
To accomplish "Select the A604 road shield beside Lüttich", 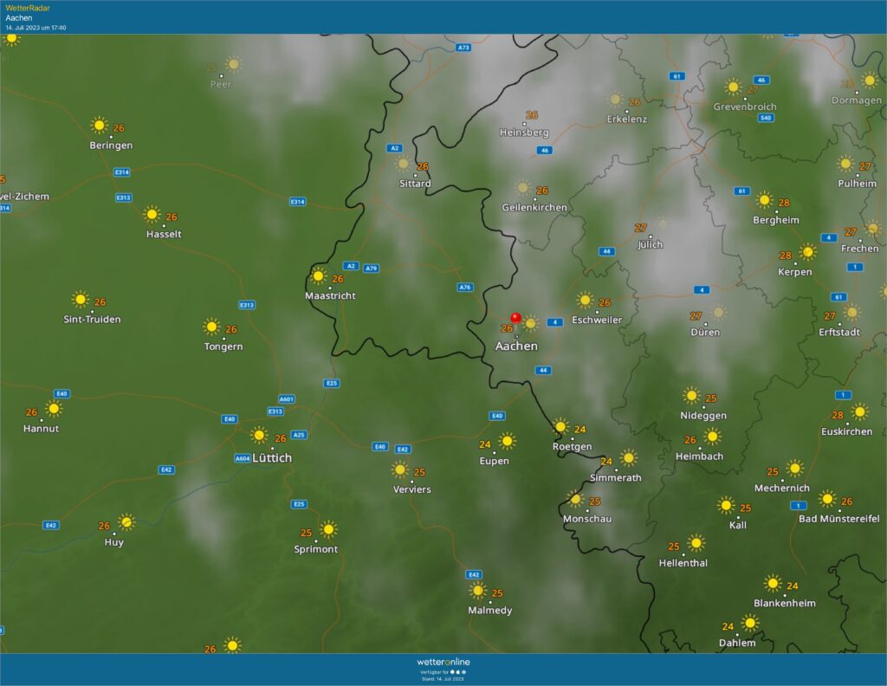I will click(x=243, y=458).
